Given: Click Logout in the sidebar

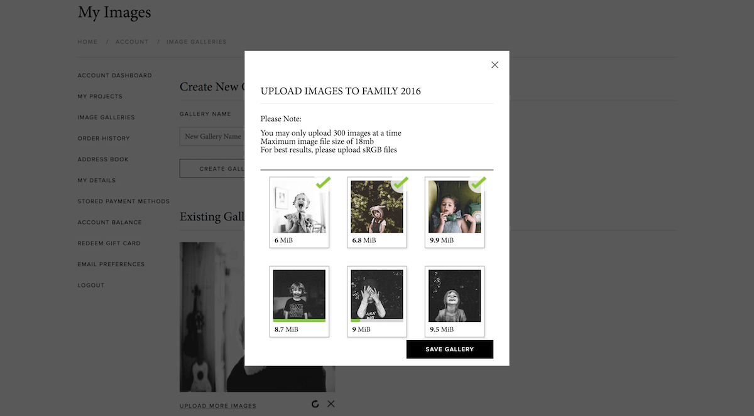Looking at the screenshot, I should [91, 285].
